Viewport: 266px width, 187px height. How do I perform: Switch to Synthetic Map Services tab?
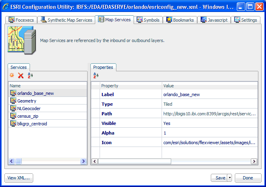point(66,20)
